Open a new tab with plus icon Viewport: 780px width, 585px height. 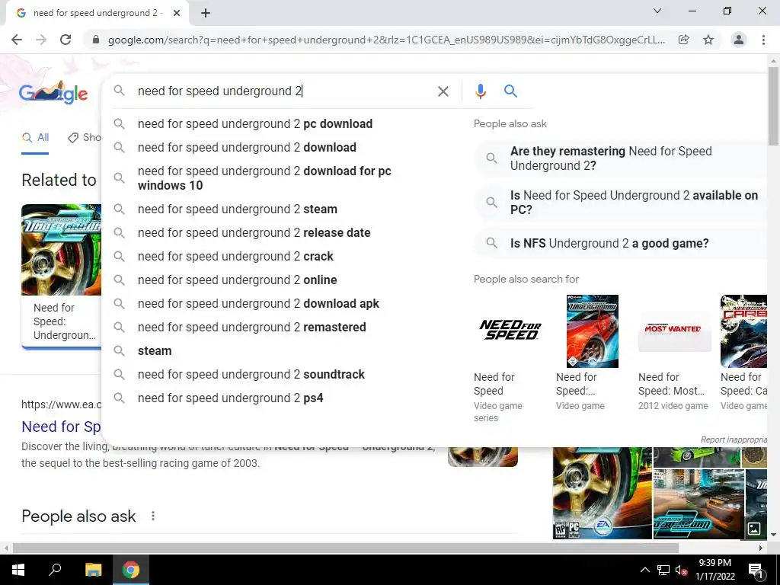(206, 13)
